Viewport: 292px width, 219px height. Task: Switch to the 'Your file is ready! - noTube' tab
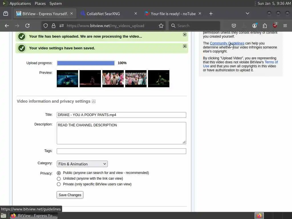(173, 14)
